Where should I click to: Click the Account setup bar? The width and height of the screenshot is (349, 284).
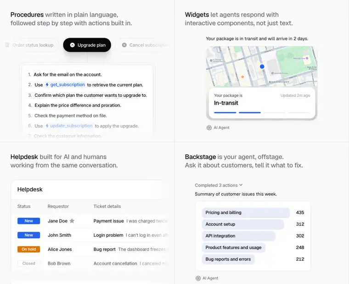tap(243, 224)
